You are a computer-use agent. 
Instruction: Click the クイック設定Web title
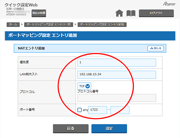[21, 5]
